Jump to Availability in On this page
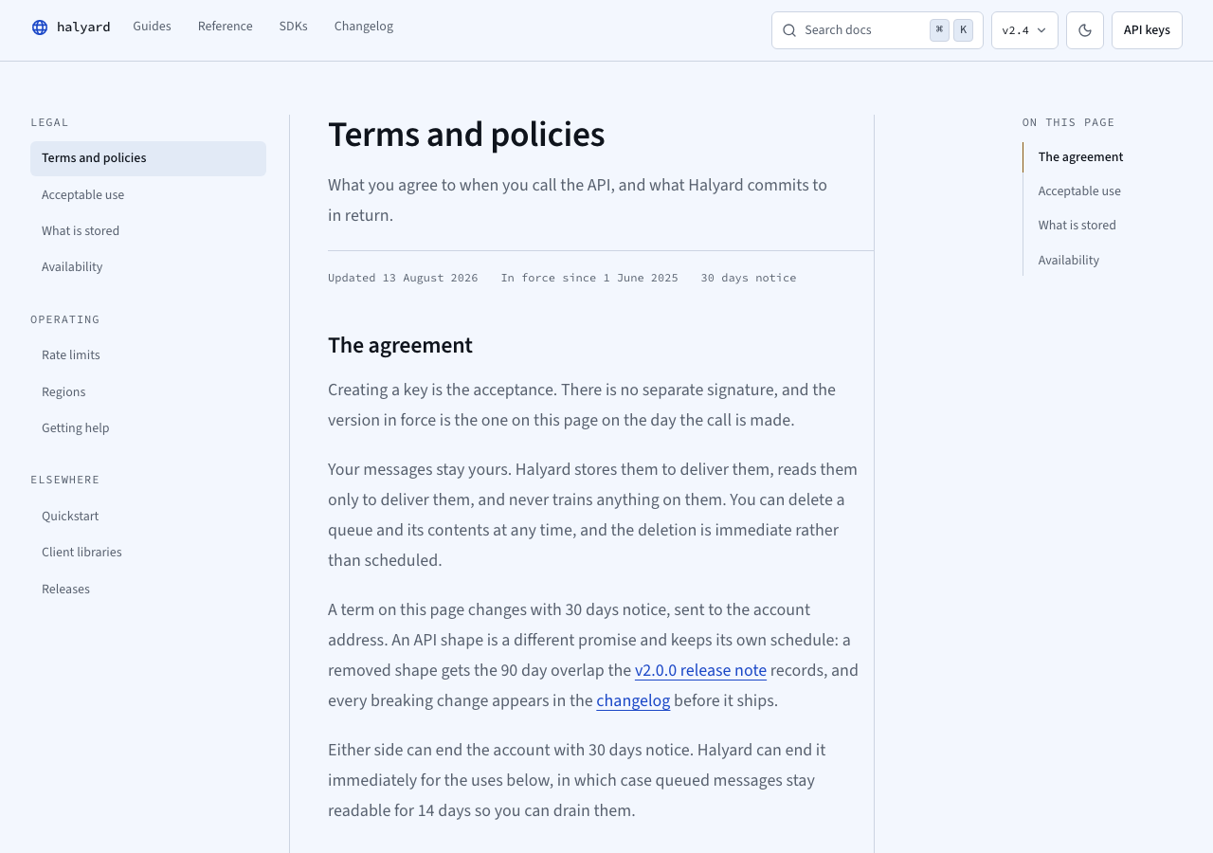This screenshot has width=1213, height=853. point(1069,261)
